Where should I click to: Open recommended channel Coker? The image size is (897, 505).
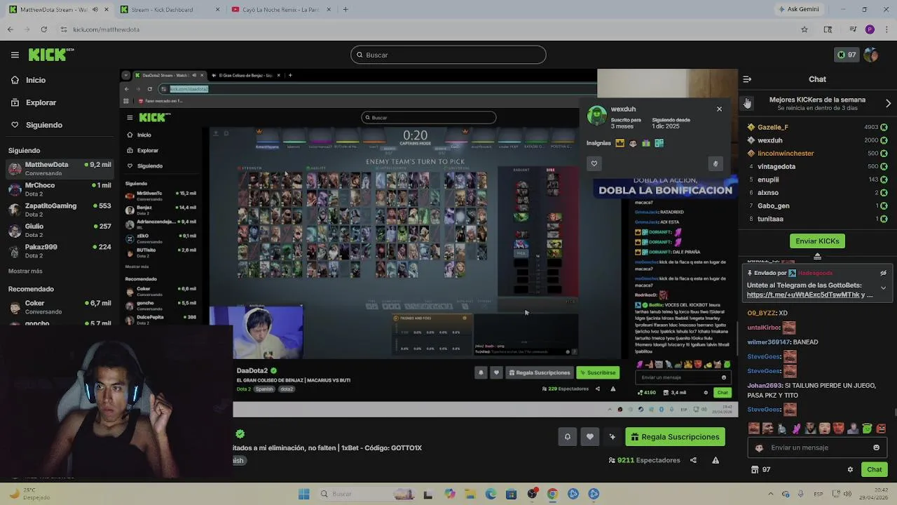coord(60,307)
